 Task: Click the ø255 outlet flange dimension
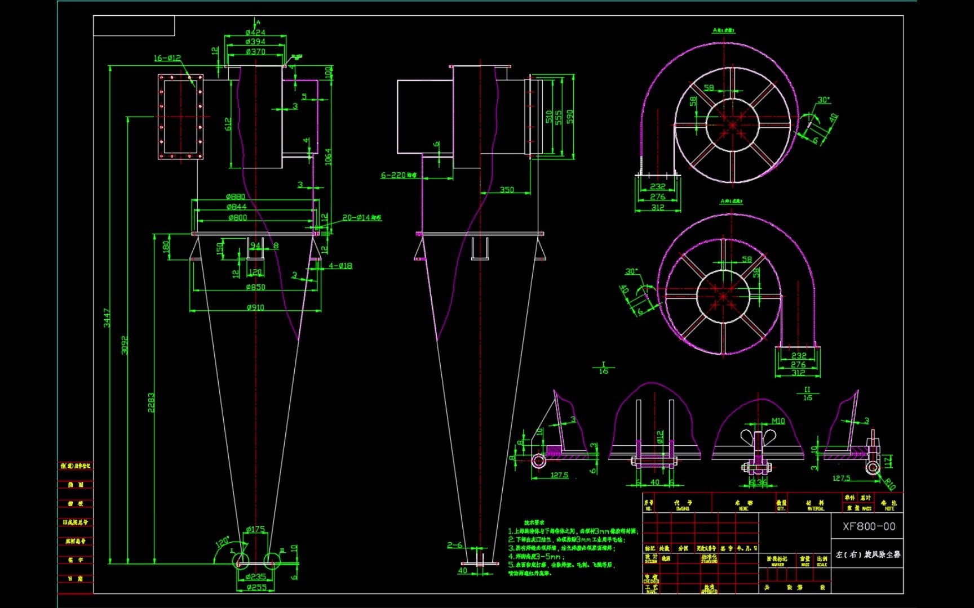pyautogui.click(x=256, y=587)
